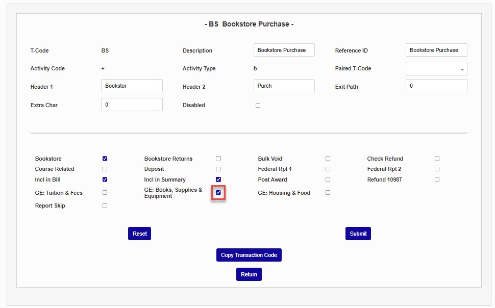Click the Submit button
This screenshot has height=308, width=495.
(358, 234)
